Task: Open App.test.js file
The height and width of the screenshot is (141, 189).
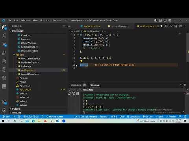Action: [x=25, y=86]
